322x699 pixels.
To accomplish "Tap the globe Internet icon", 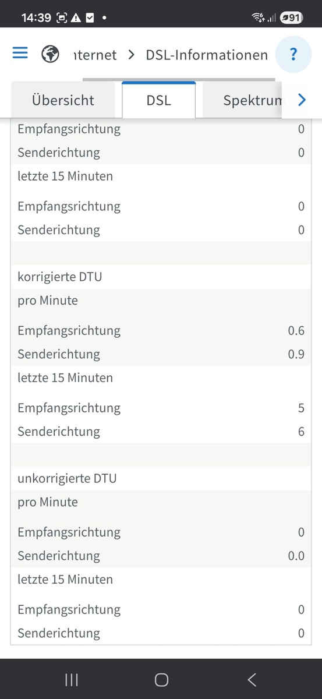I will coord(51,55).
